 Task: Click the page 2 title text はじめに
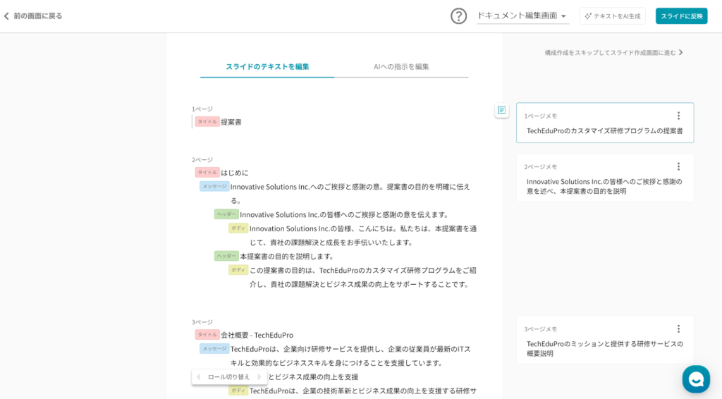coord(235,173)
